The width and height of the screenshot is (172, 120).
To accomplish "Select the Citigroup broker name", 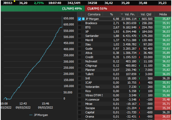I will point(91,66).
